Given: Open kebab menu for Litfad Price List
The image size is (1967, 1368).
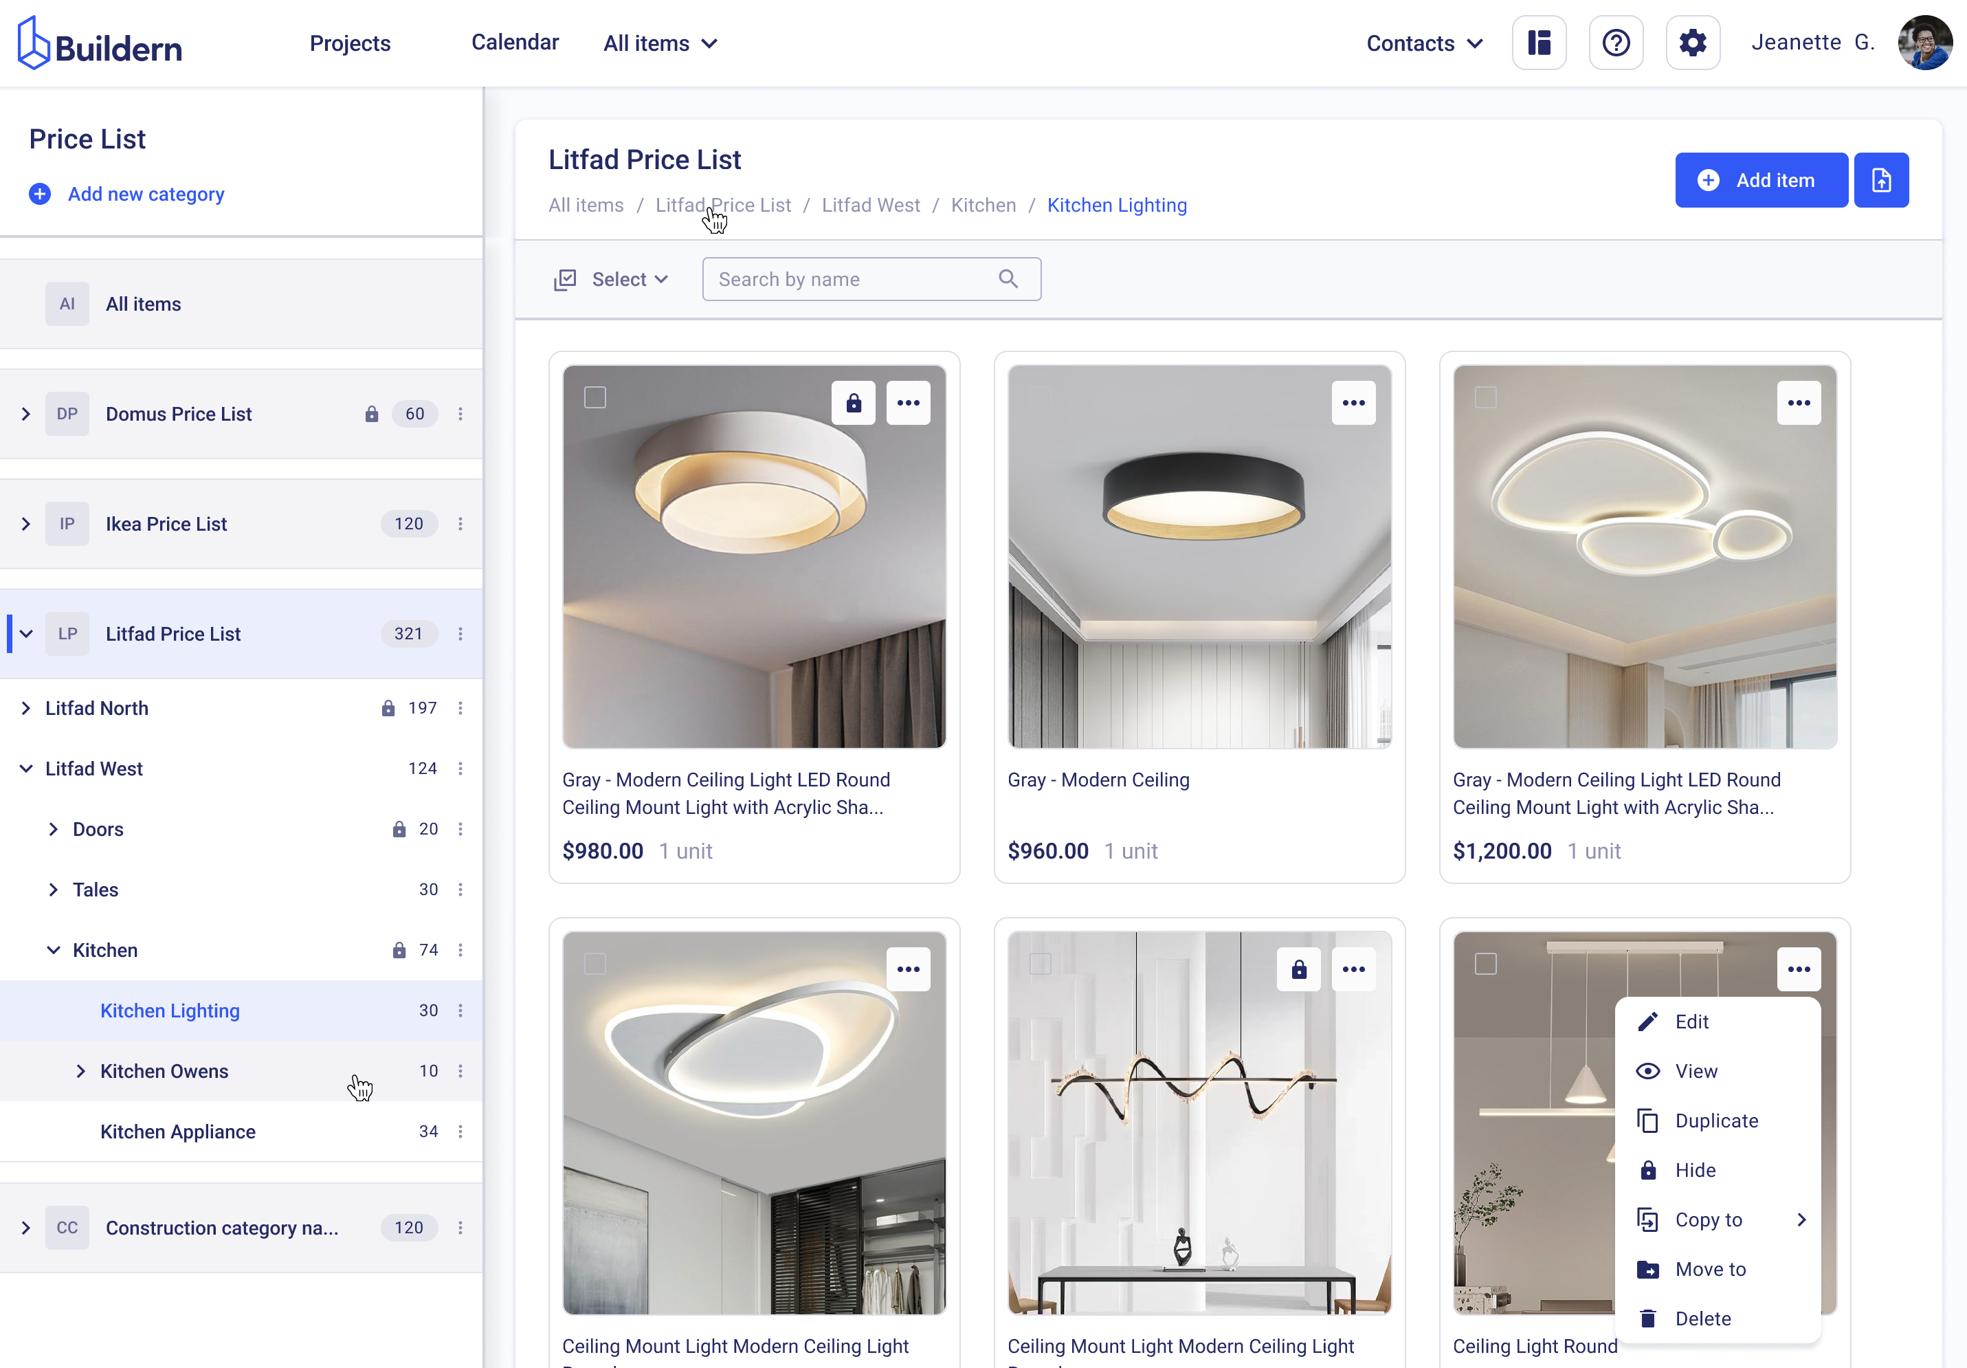Looking at the screenshot, I should coord(460,633).
